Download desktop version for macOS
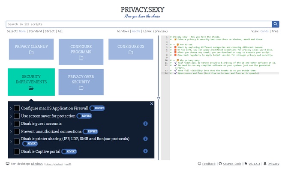The image size is (285, 171). pos(68,164)
